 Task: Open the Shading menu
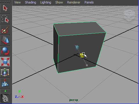coord(30,2)
